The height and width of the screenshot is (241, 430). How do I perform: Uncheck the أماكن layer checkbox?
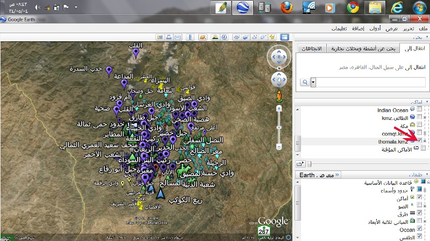[x=419, y=197]
